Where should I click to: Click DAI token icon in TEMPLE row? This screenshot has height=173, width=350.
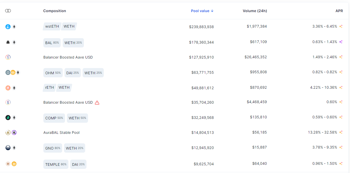(x=14, y=163)
